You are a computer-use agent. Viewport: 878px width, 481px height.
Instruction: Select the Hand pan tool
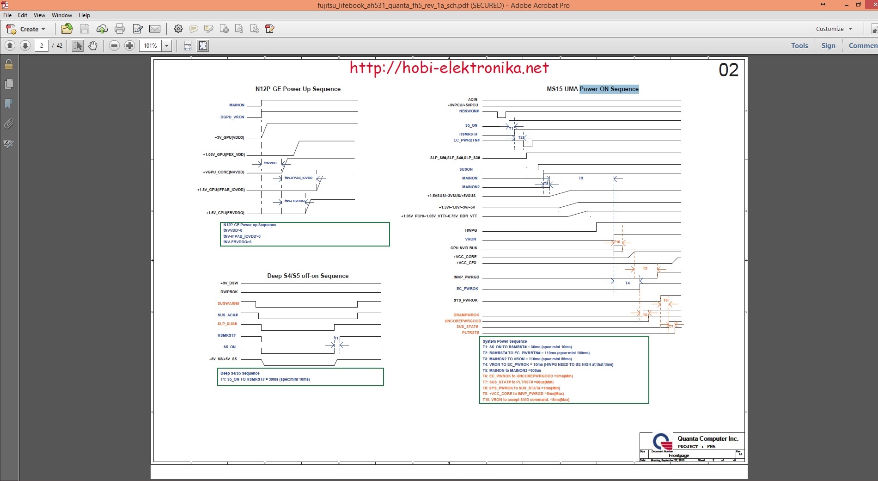click(x=93, y=46)
